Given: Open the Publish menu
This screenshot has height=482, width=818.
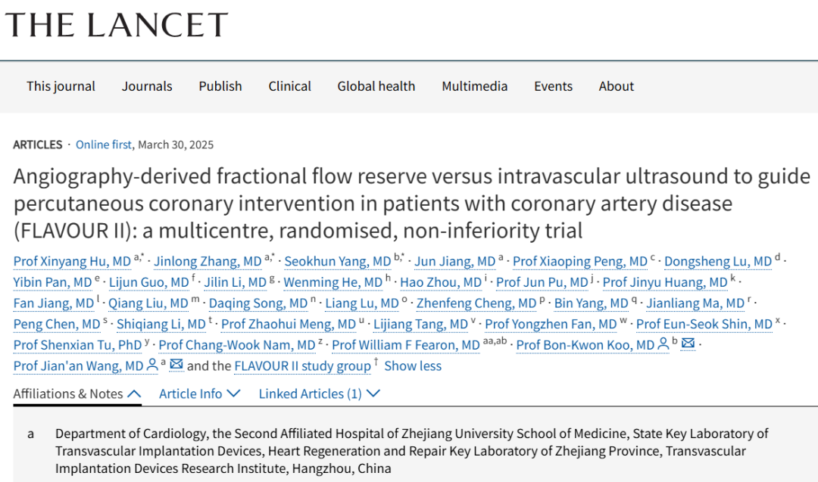Looking at the screenshot, I should click(220, 86).
